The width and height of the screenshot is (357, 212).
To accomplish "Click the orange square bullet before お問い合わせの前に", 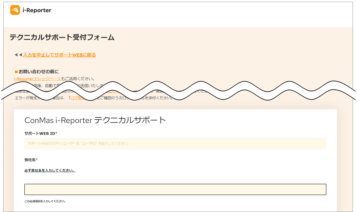I will pos(16,72).
